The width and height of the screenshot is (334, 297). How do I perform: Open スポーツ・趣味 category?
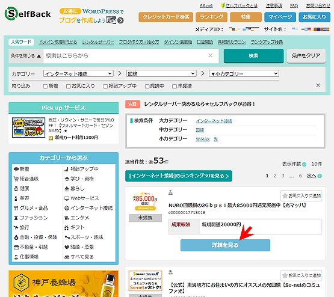[84, 237]
